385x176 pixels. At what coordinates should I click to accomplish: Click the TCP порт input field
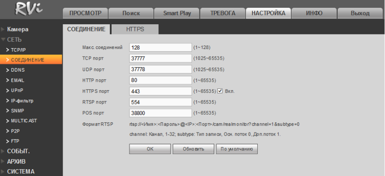(x=161, y=58)
